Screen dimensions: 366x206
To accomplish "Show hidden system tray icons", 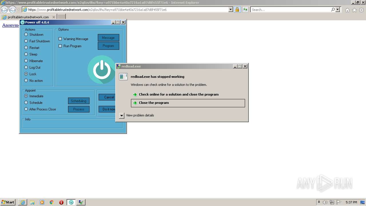I will click(319, 202).
